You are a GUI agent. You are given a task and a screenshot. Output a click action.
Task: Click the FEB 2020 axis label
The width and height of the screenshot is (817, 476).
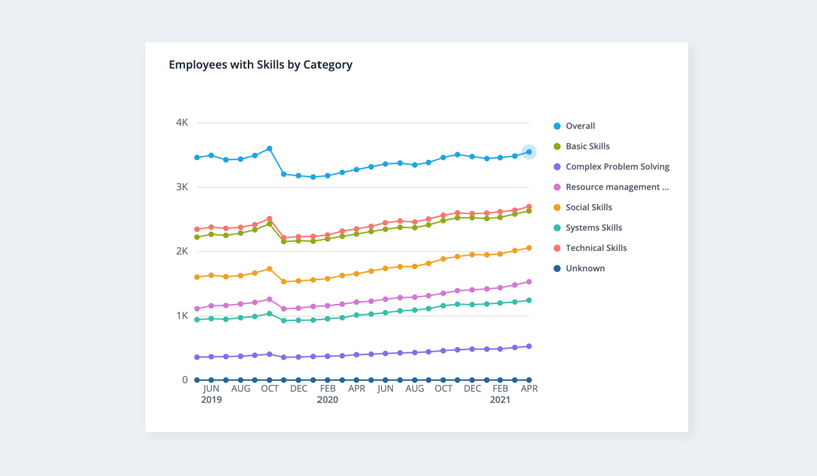pyautogui.click(x=327, y=394)
